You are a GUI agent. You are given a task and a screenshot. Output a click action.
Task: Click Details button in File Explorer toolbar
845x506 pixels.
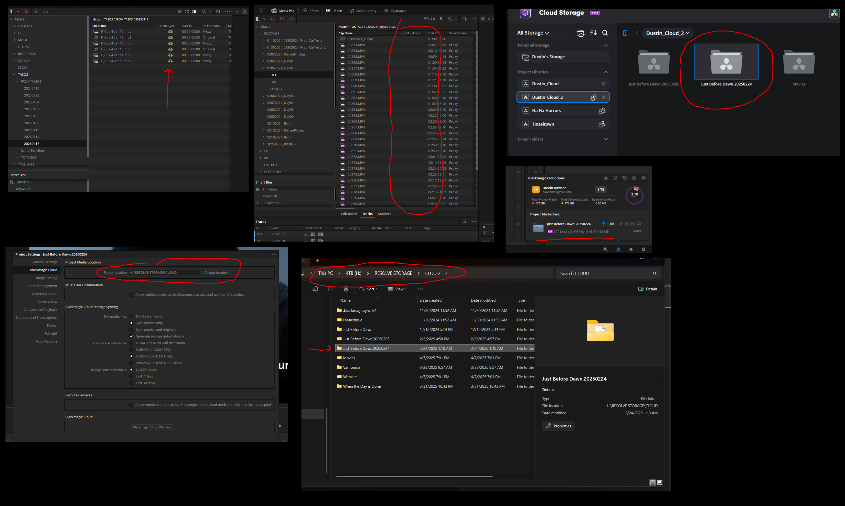point(648,289)
